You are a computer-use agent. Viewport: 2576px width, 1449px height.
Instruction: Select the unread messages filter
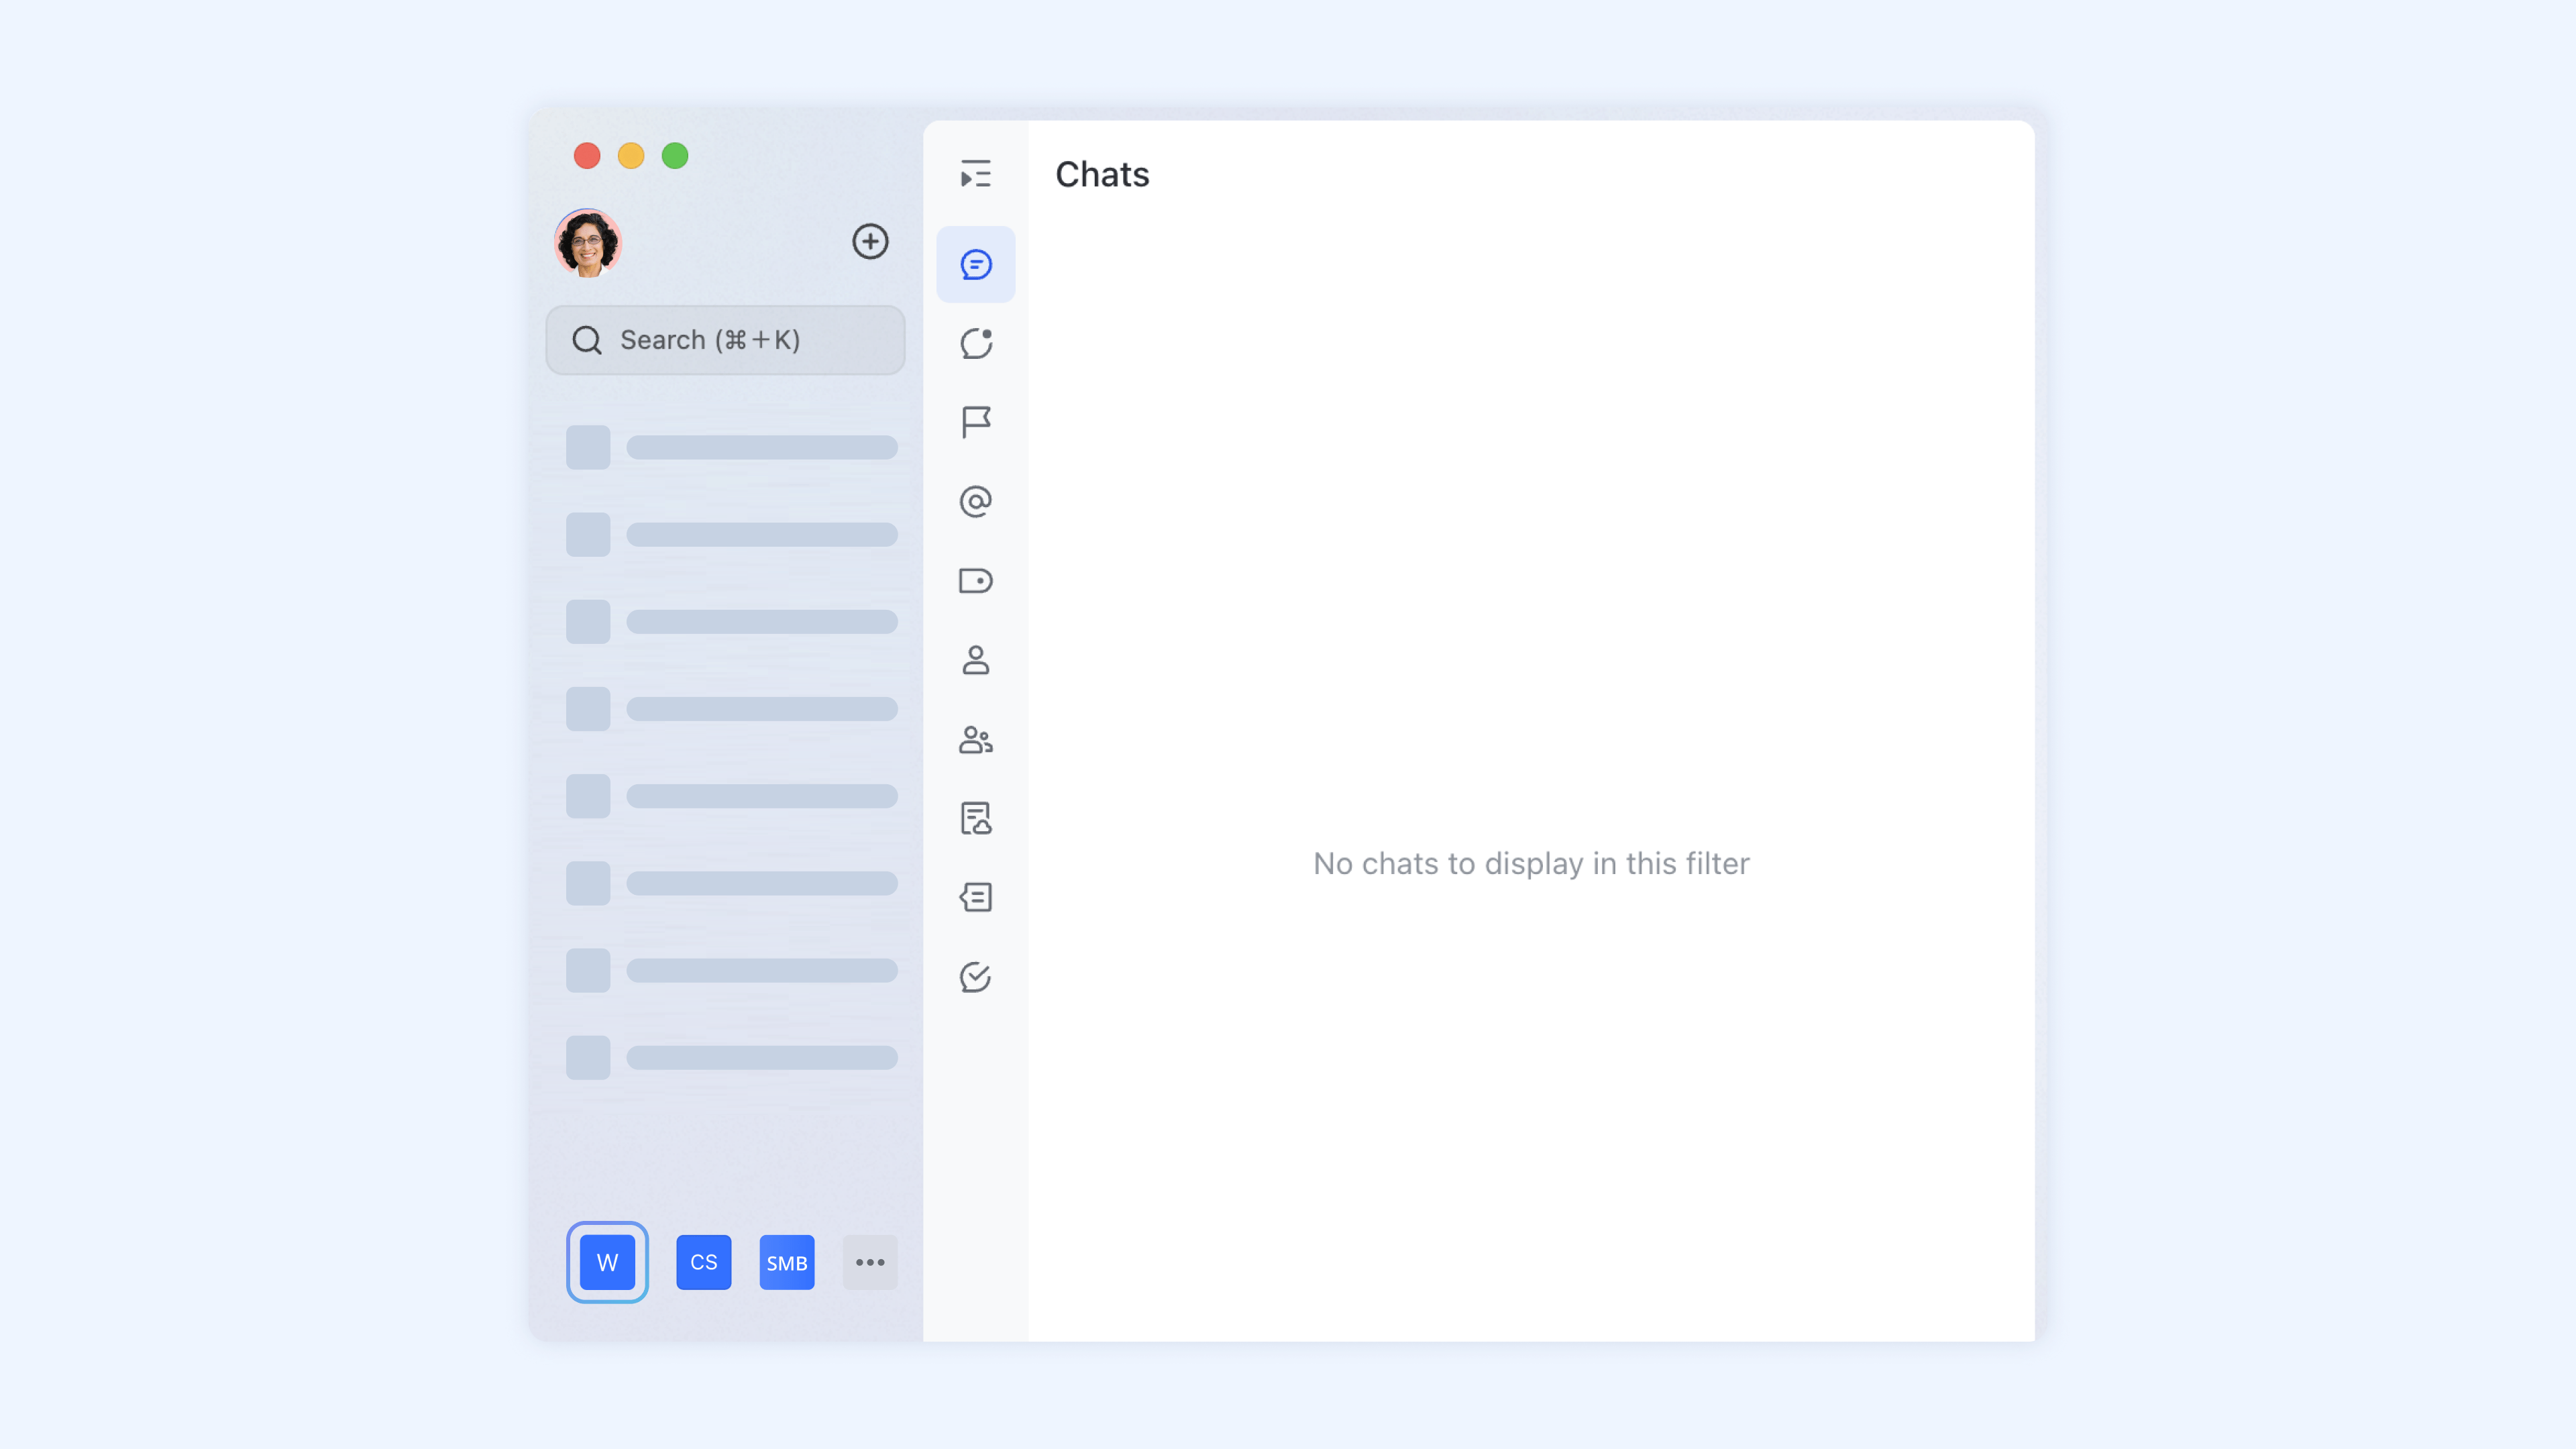(x=975, y=343)
